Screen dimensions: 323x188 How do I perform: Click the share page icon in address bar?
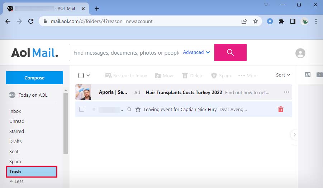pos(244,21)
